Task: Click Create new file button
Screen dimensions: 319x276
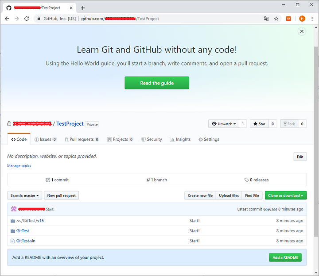Action: pos(200,195)
